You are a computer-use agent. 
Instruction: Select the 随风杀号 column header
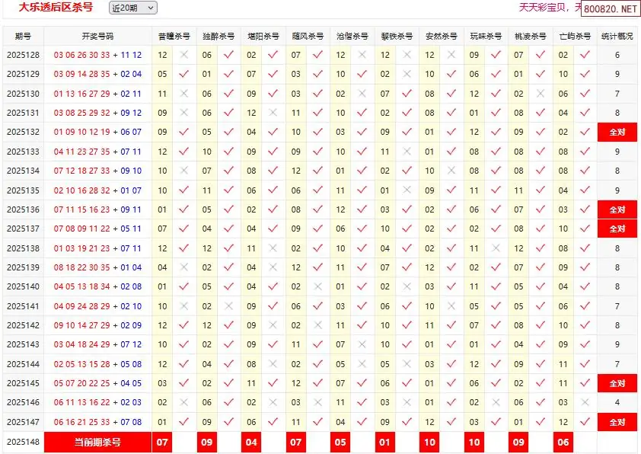coord(308,36)
